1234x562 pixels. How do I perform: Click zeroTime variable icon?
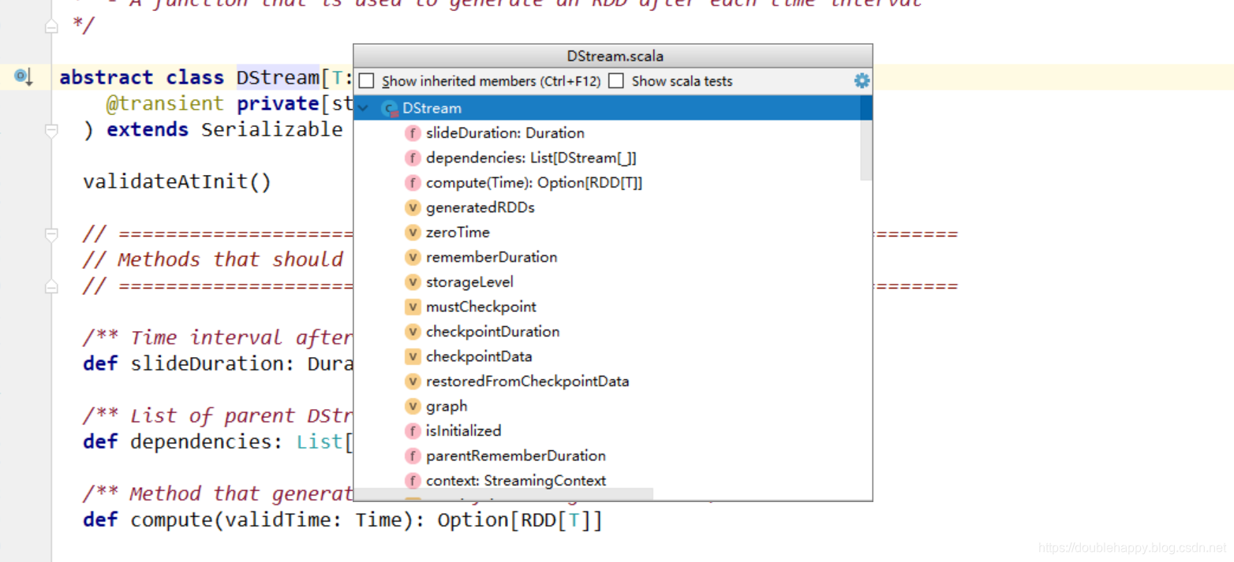(x=413, y=233)
